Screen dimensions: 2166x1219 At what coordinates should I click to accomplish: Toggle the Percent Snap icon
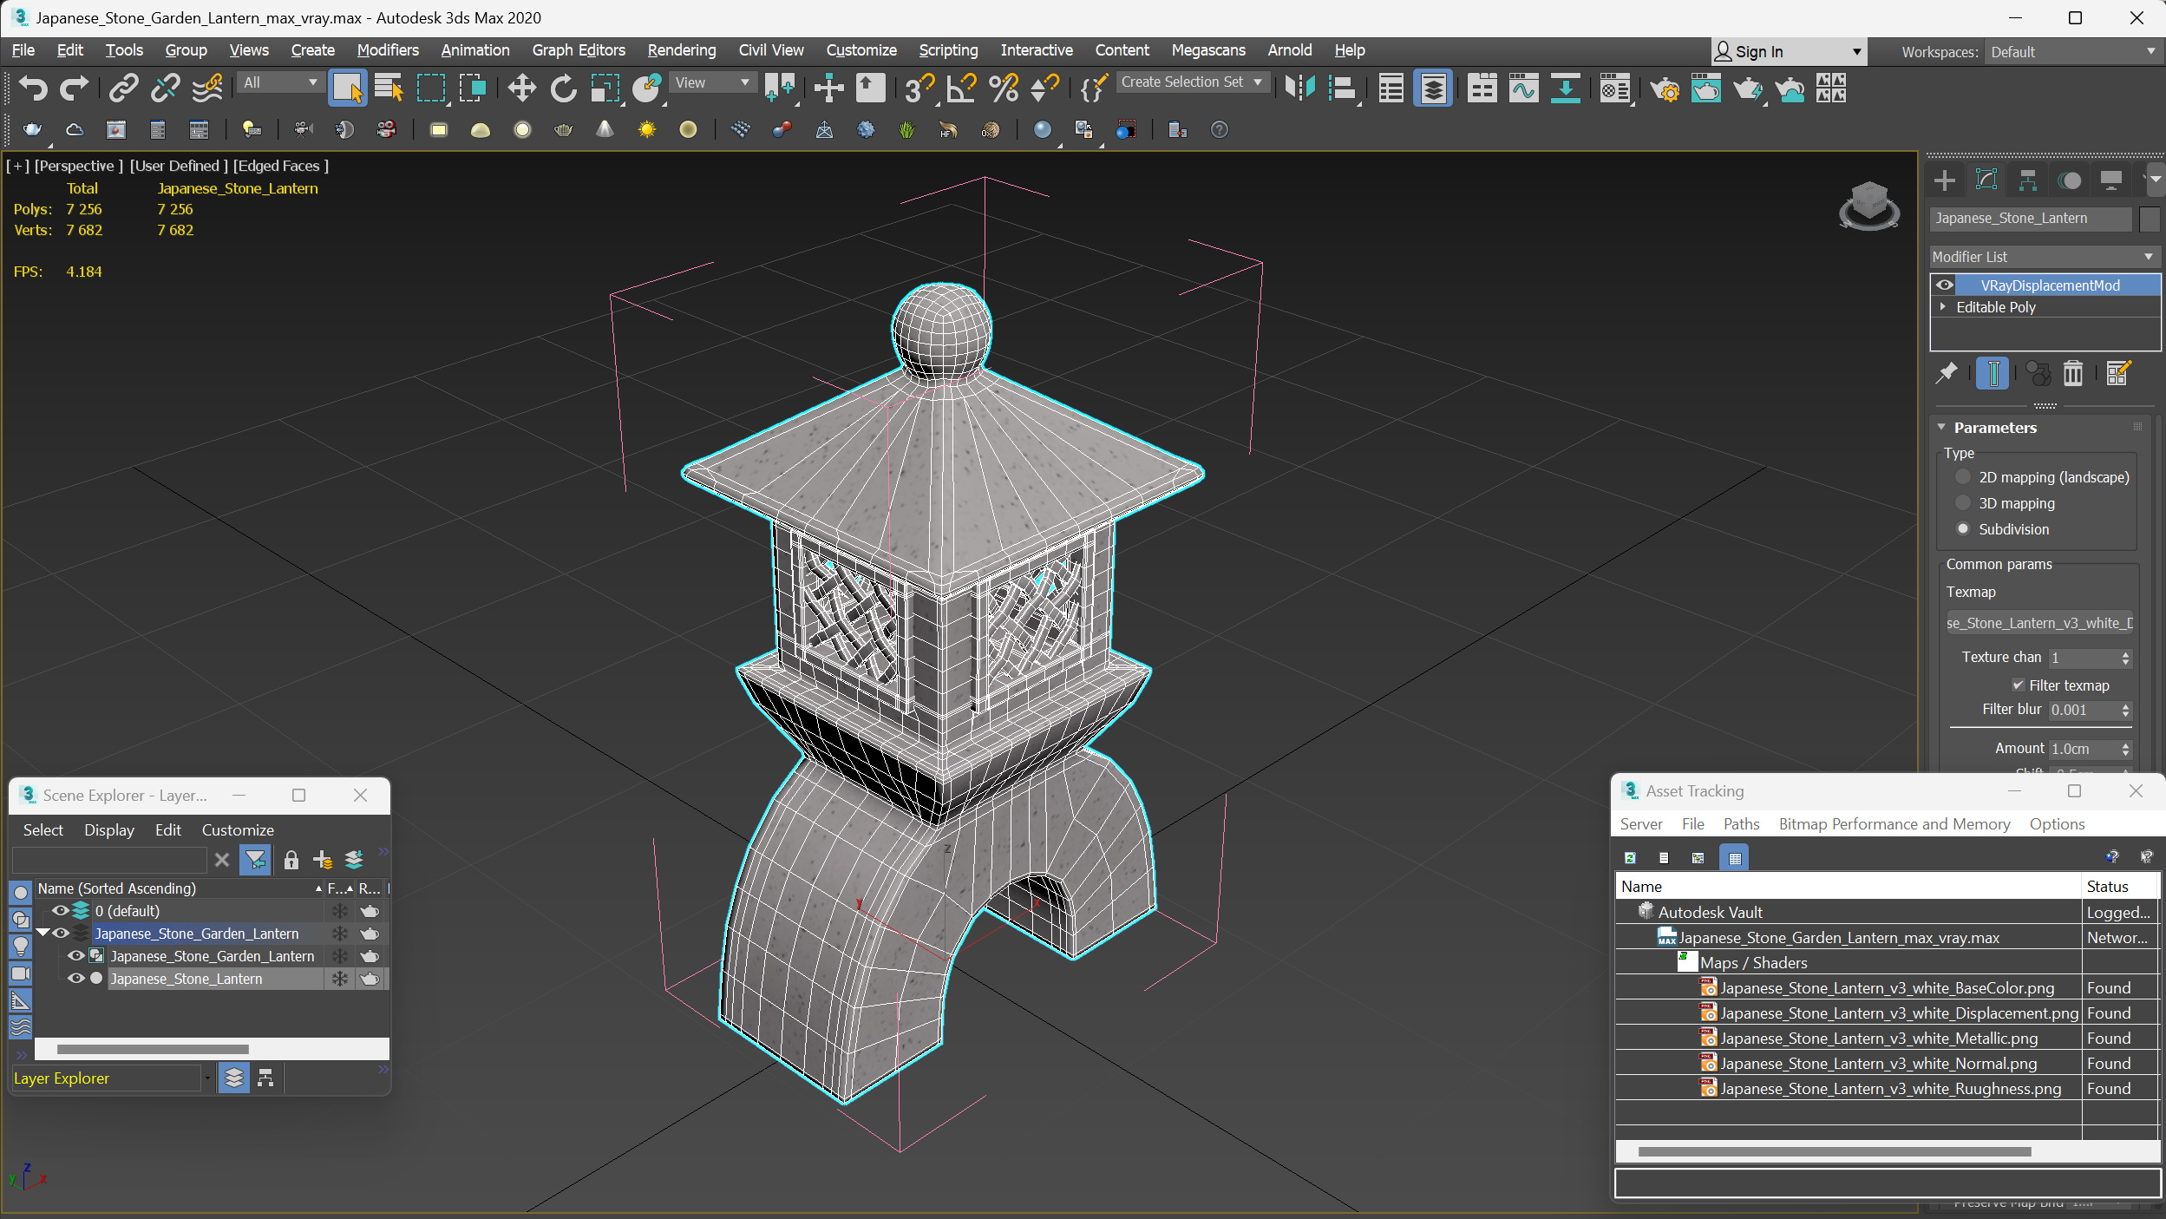[1003, 88]
